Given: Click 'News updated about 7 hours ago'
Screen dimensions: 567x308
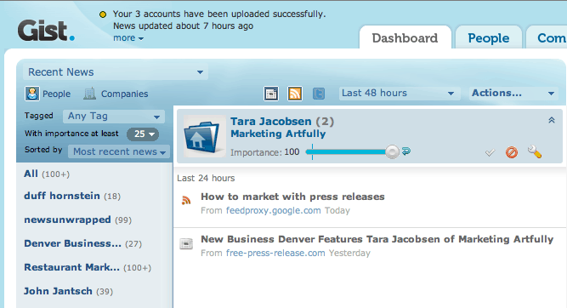Looking at the screenshot, I should pyautogui.click(x=183, y=26).
